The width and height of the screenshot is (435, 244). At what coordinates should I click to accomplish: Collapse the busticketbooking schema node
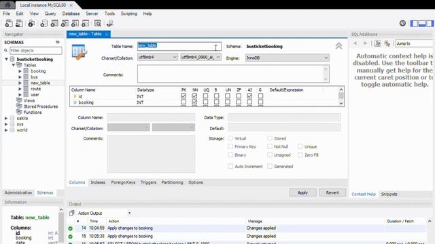click(x=6, y=59)
